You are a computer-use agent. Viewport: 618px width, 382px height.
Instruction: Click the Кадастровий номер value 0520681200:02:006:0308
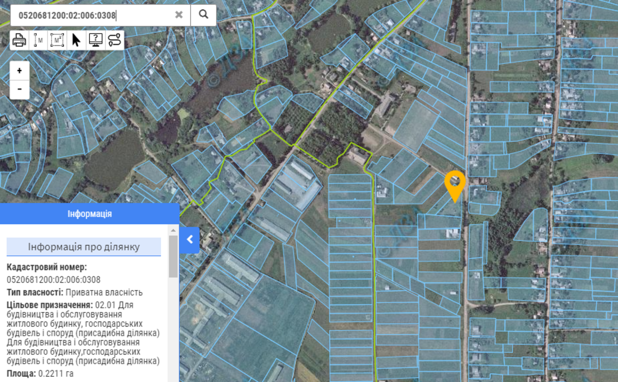tap(54, 280)
